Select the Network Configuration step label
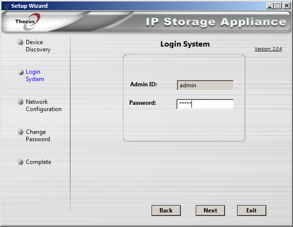The image size is (293, 227). coord(44,106)
